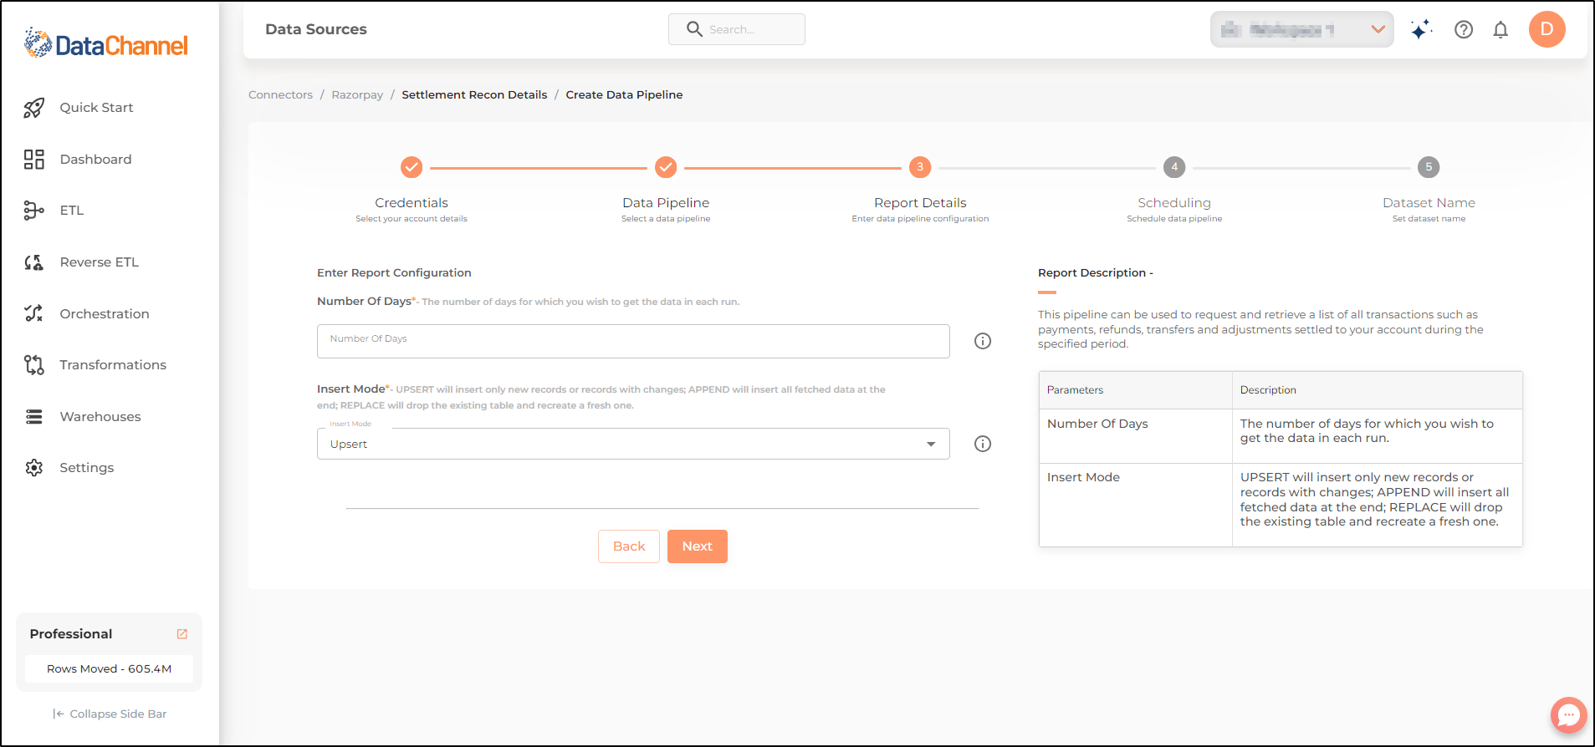Click the Professional plan label
Screen dimensions: 1595x747
[71, 634]
